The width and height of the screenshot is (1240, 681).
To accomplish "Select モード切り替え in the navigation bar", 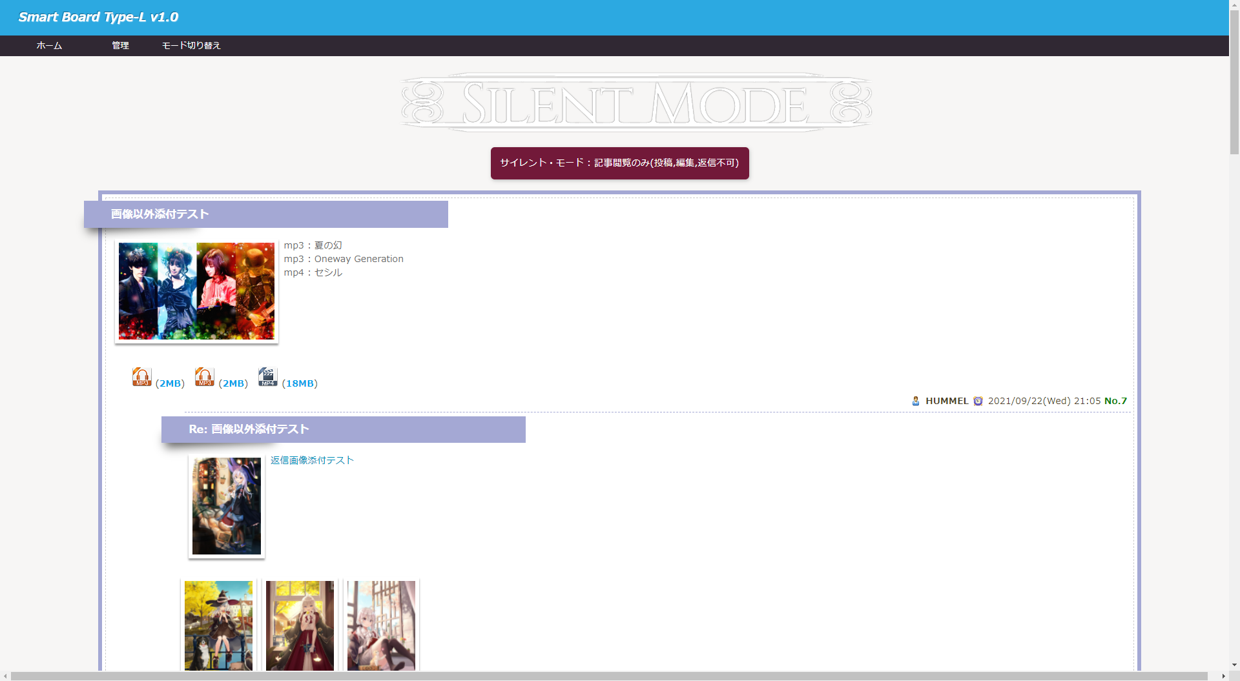I will (191, 45).
